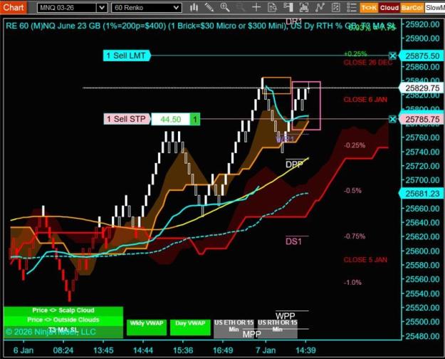Select the 1 Sell LMT order flag
This screenshot has height=359, width=445.
(x=127, y=56)
